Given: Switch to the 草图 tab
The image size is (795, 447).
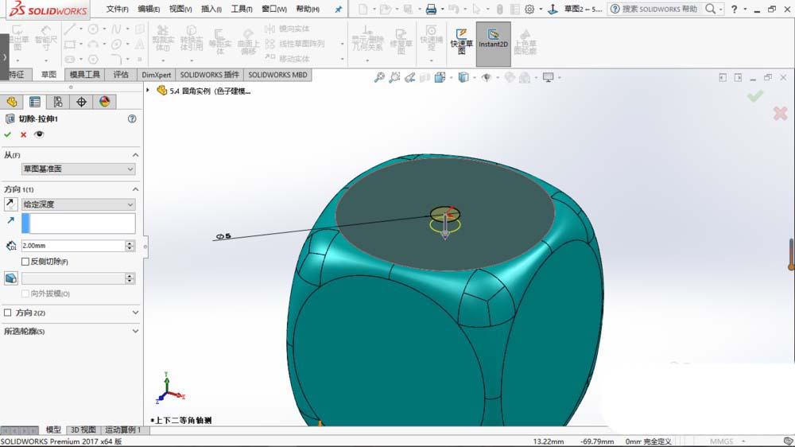Looking at the screenshot, I should [48, 75].
